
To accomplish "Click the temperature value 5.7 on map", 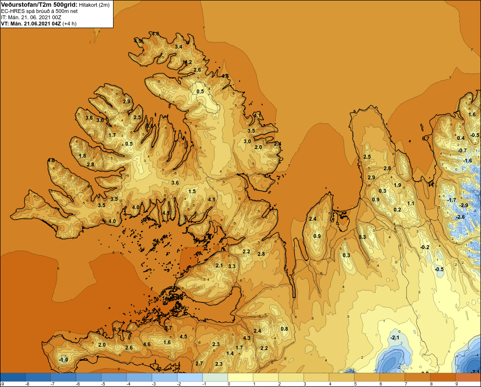I will (x=168, y=328).
